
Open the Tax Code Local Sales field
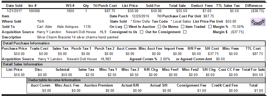(181, 22)
